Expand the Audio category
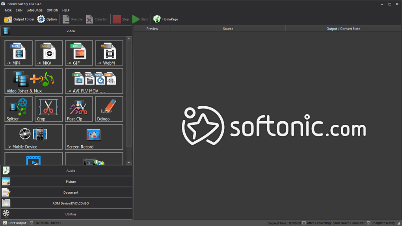The width and height of the screenshot is (402, 226). click(67, 170)
